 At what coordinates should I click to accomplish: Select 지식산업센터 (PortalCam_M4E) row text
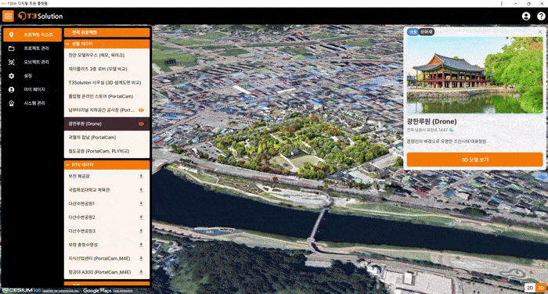(x=99, y=258)
